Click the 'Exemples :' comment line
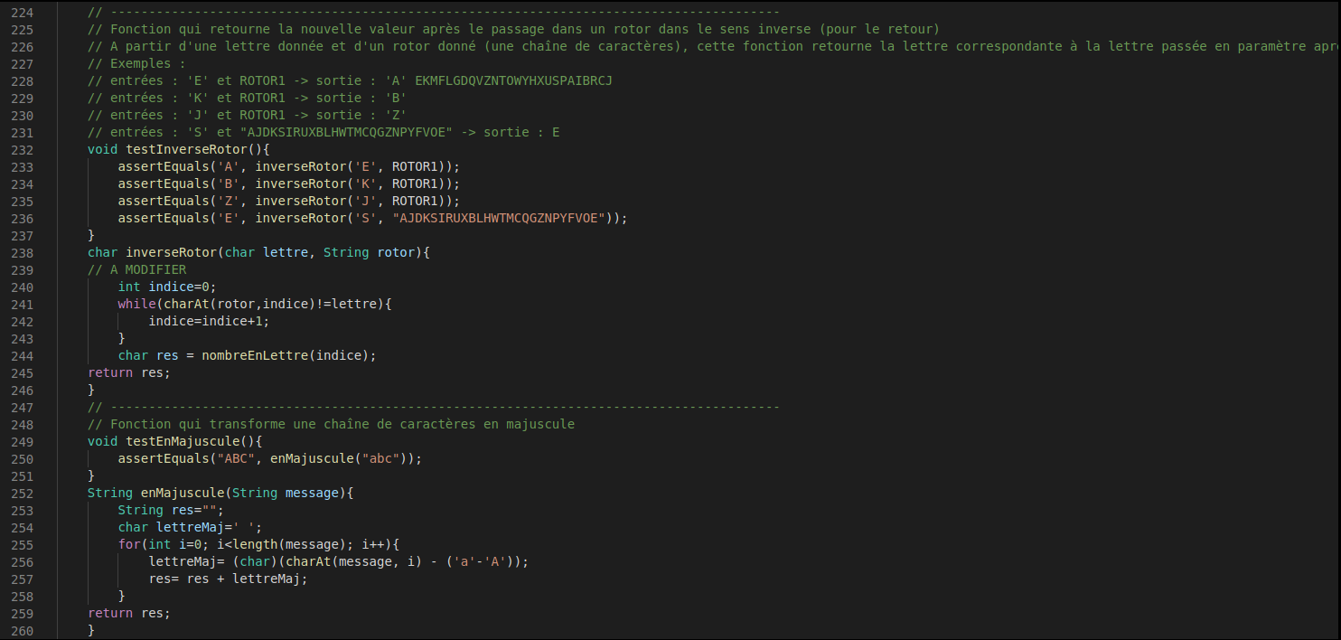 coord(136,63)
